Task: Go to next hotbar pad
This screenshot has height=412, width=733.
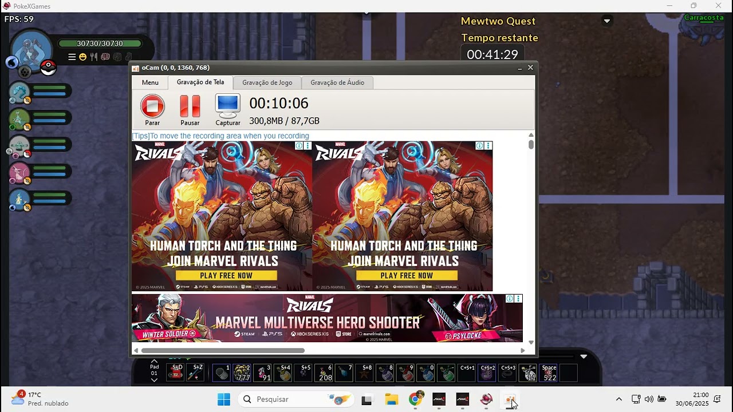Action: 154,379
